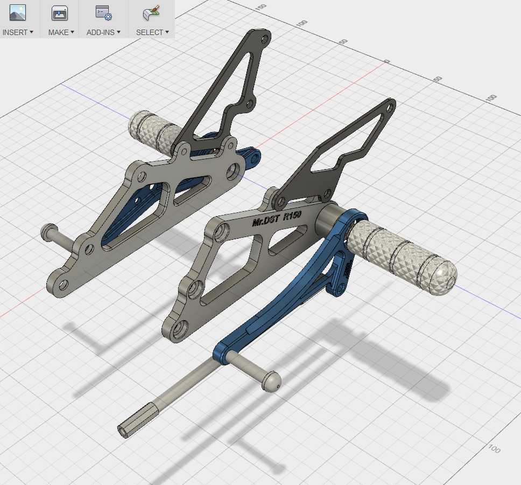Select the Mr.DST R150 engraved text
The width and height of the screenshot is (521, 485).
277,218
